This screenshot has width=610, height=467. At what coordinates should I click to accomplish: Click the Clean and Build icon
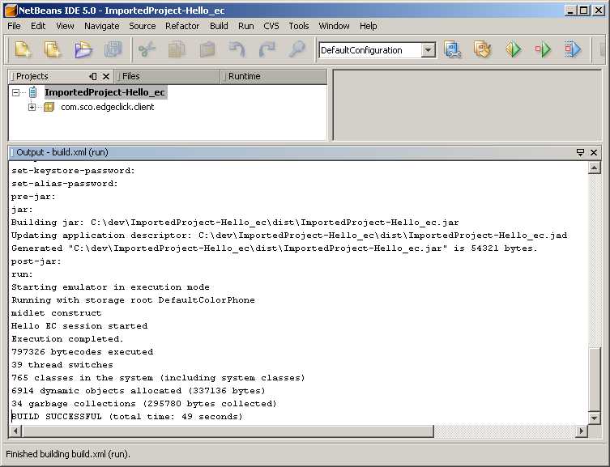point(482,49)
